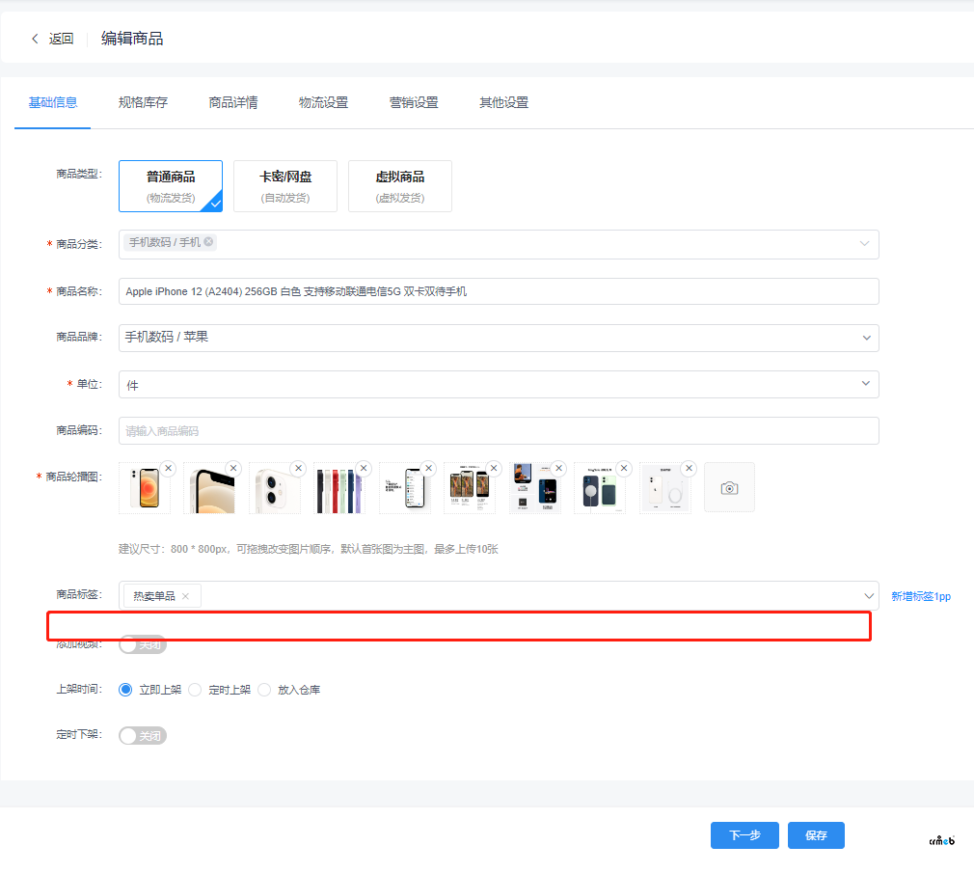Click the 新增标签 link
This screenshot has height=873, width=974.
(x=921, y=596)
